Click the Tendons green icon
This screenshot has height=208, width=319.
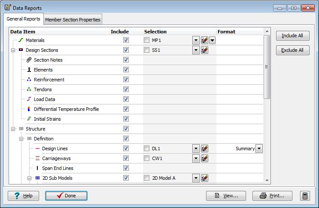click(x=29, y=89)
